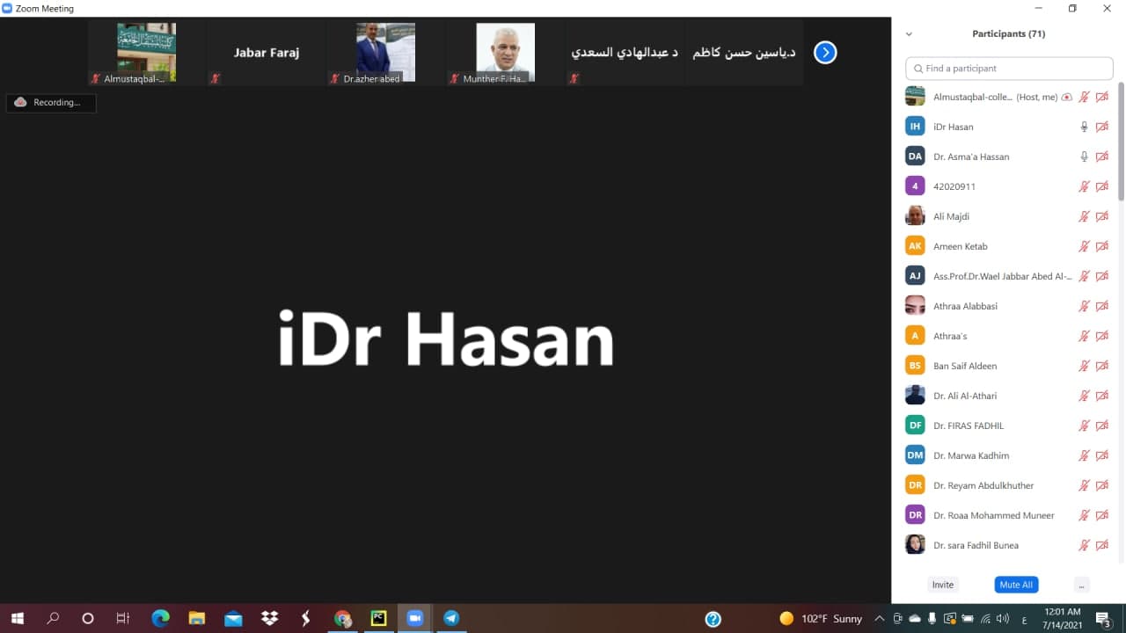Click the DF avatar for Dr. FIRAS FADHIL
1126x633 pixels.
pos(915,426)
